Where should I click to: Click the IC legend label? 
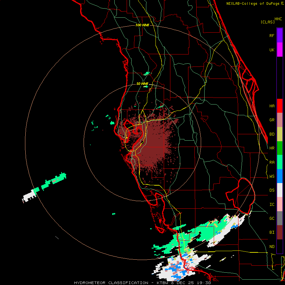[x=272, y=204]
